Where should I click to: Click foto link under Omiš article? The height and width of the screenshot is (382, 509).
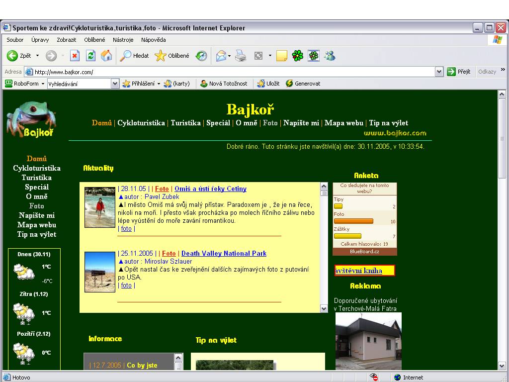[x=126, y=229]
